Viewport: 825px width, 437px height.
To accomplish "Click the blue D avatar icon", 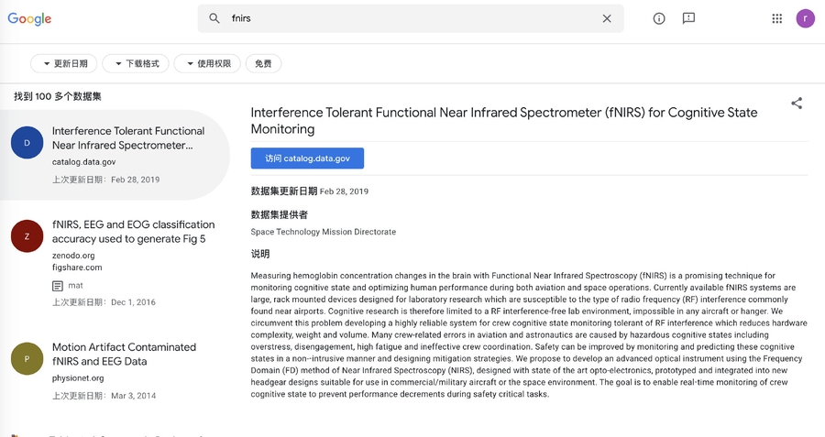I will click(27, 143).
